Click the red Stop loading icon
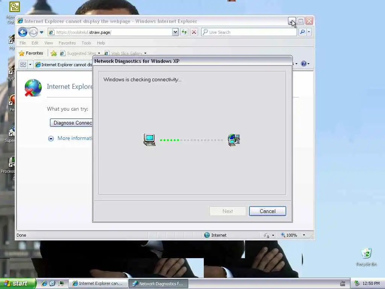The image size is (385, 289). tap(194, 32)
